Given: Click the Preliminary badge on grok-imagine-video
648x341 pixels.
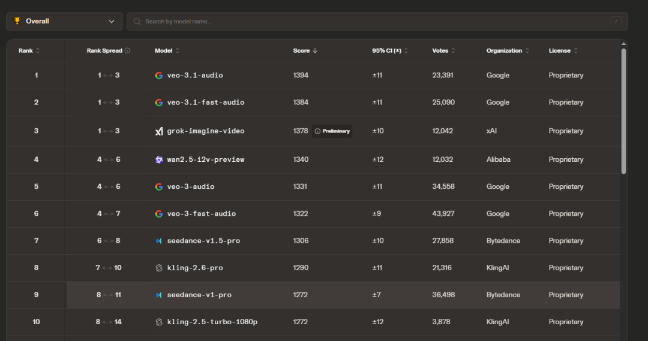Looking at the screenshot, I should pos(332,131).
